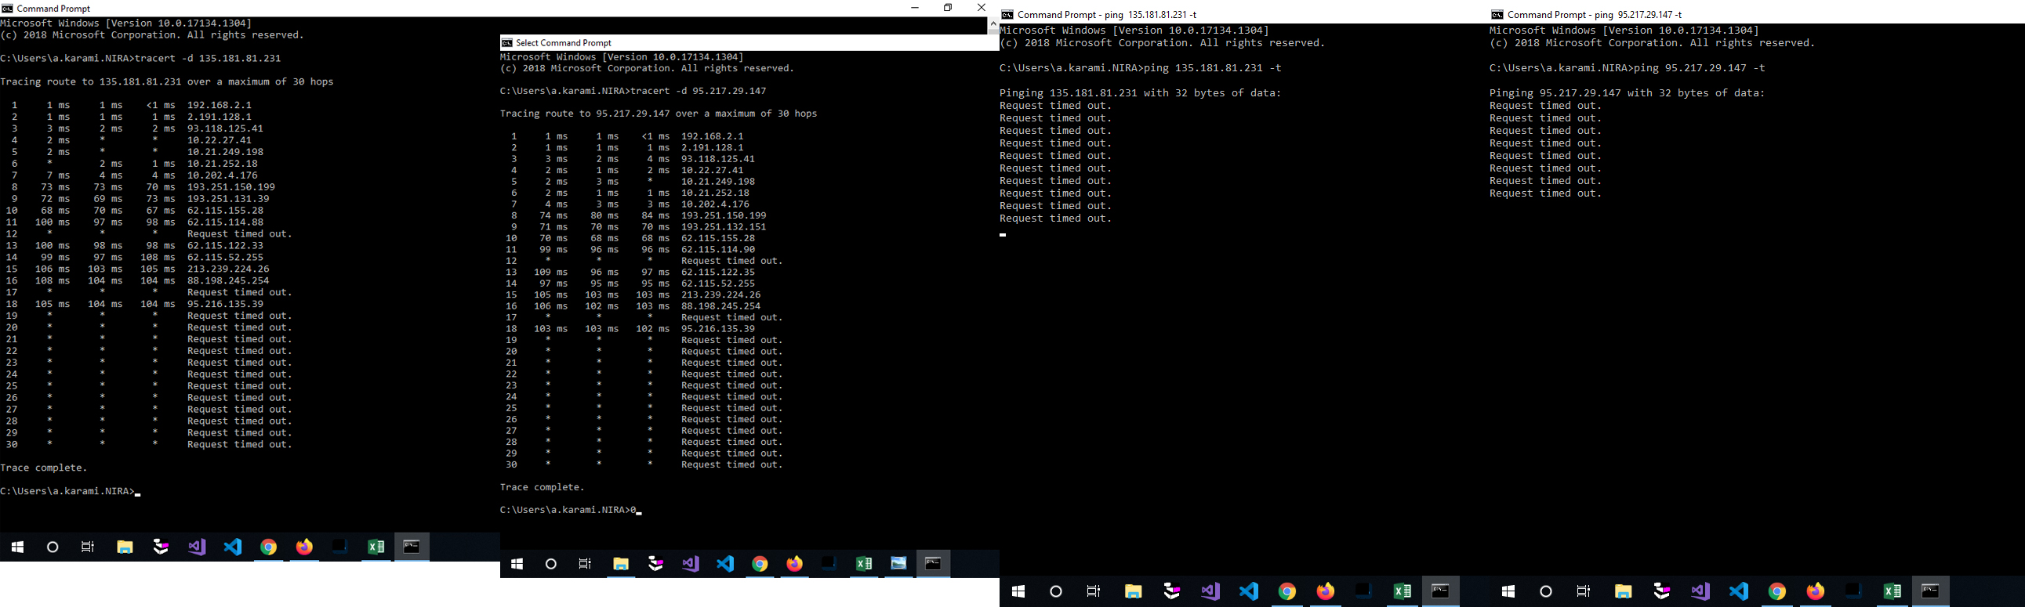Viewport: 2025px width, 607px height.
Task: Select Command Prompt button in taskbar below ping 135.181.81.231
Action: click(1440, 591)
